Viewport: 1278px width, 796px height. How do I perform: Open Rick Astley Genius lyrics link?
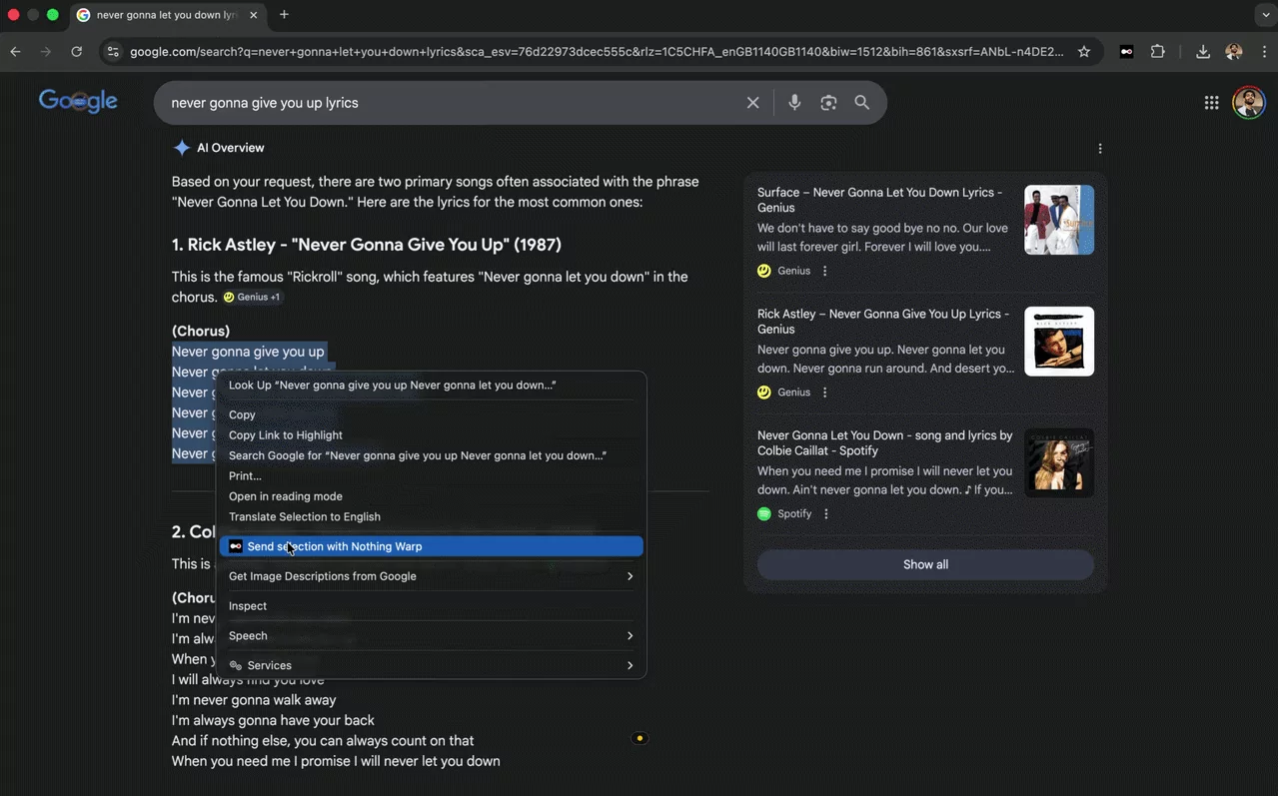[882, 321]
